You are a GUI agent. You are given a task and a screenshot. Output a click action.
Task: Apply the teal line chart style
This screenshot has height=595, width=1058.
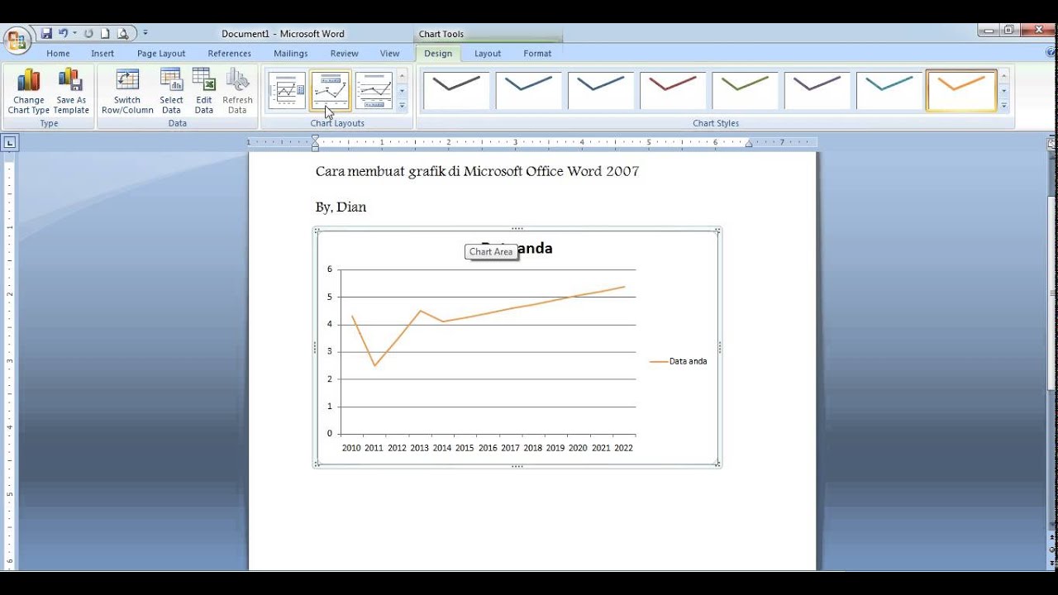click(889, 91)
